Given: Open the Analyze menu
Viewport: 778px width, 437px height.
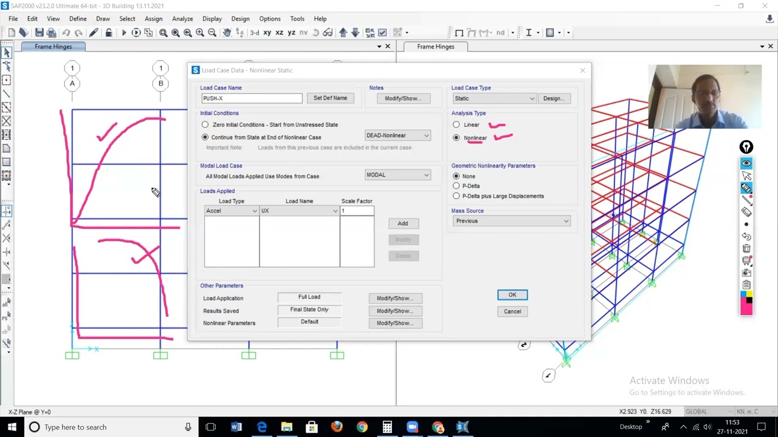Looking at the screenshot, I should click(182, 19).
